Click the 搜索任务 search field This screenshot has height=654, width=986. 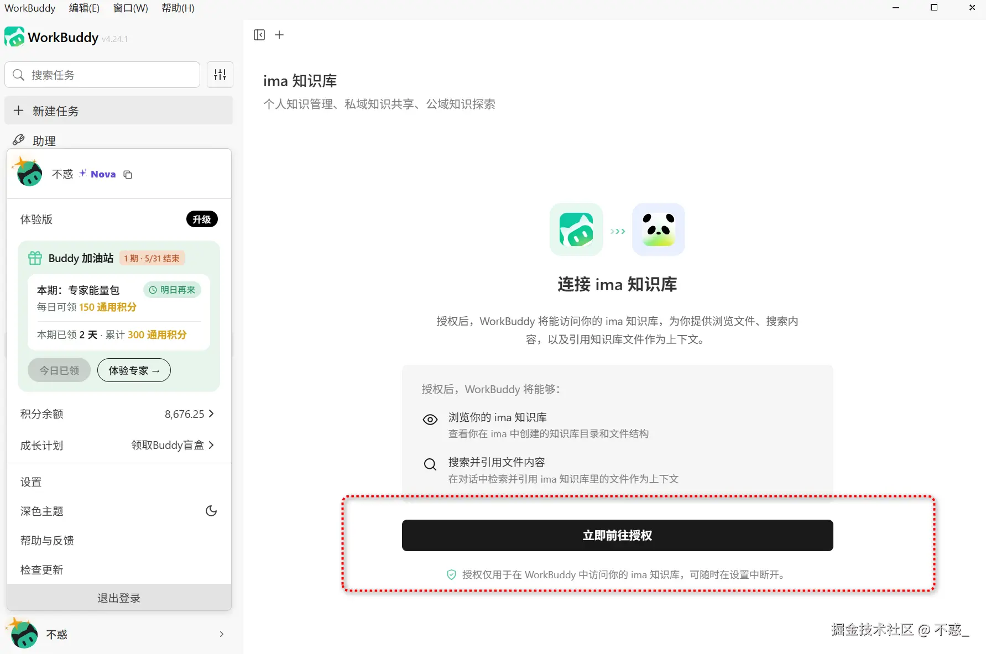coord(102,75)
